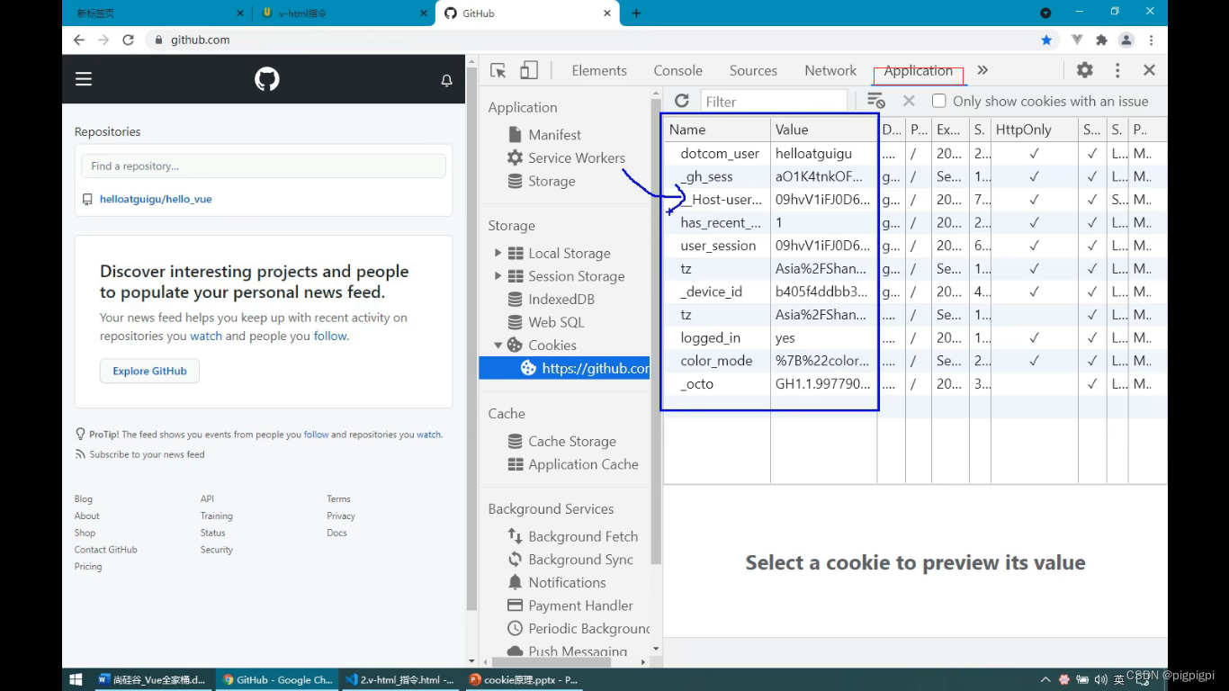The width and height of the screenshot is (1229, 691).
Task: Activate the inspect element picker
Action: point(498,70)
